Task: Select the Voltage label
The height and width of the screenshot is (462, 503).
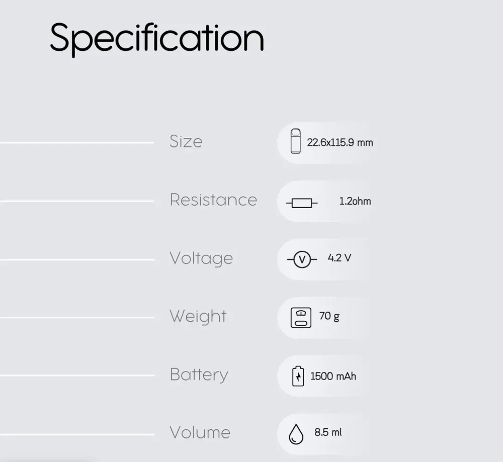Action: (201, 258)
